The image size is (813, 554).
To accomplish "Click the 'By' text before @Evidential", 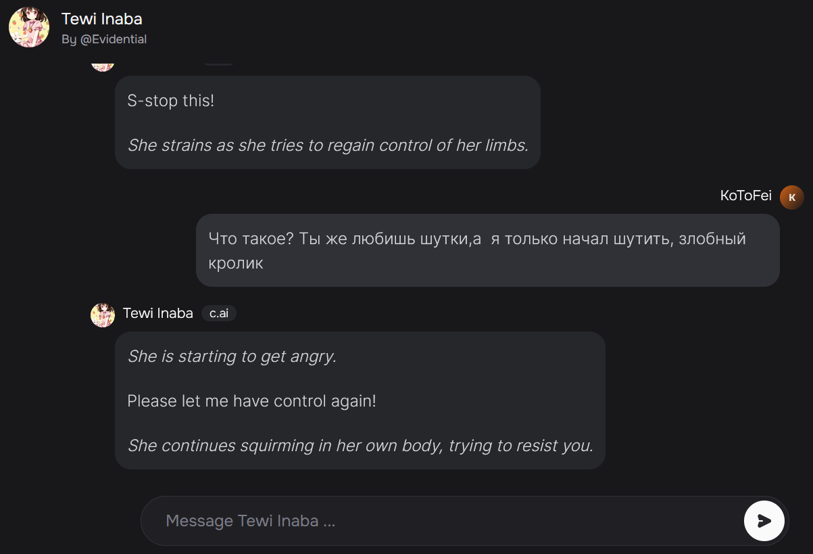I will coord(69,39).
